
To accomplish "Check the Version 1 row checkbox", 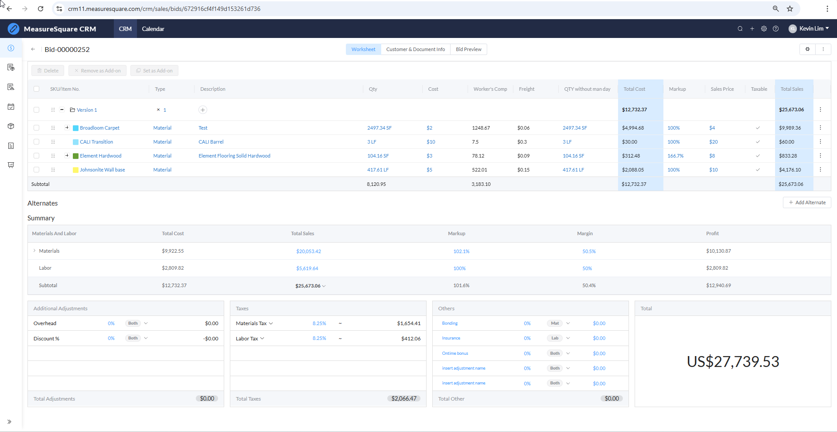I will coord(37,110).
